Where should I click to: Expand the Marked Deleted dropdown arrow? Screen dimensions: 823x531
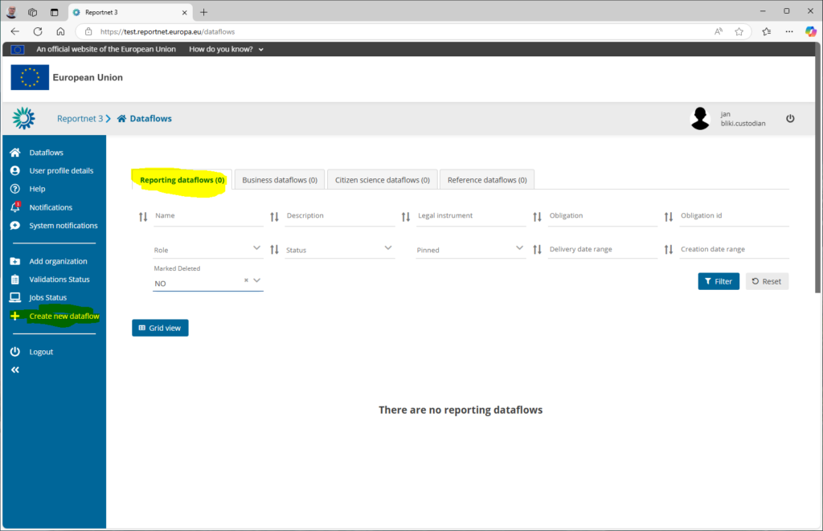(x=257, y=280)
